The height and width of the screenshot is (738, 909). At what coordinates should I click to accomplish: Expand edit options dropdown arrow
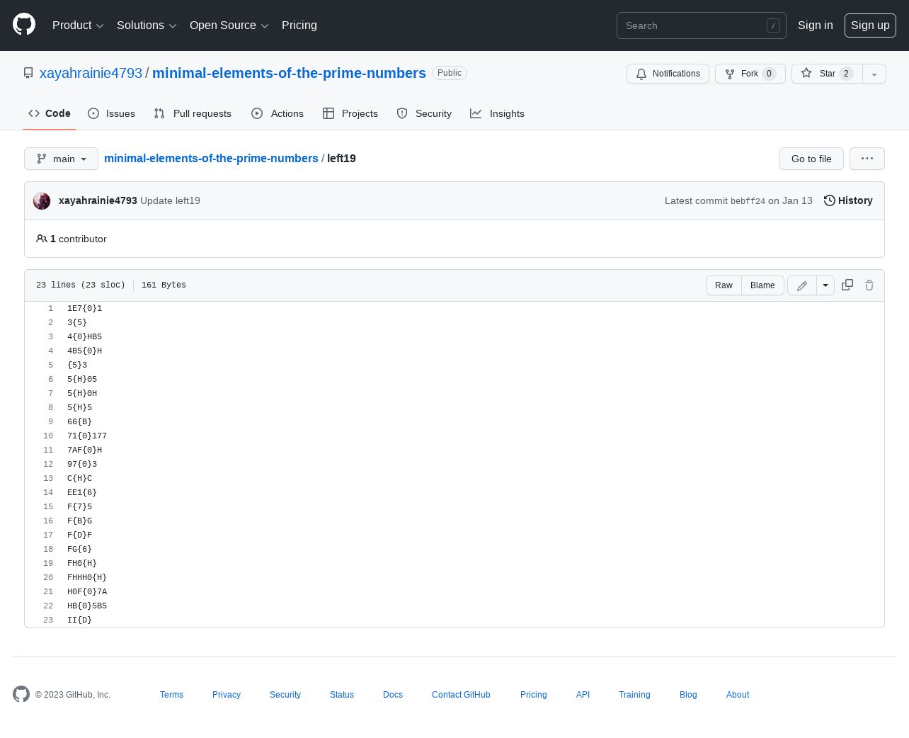[x=825, y=285]
